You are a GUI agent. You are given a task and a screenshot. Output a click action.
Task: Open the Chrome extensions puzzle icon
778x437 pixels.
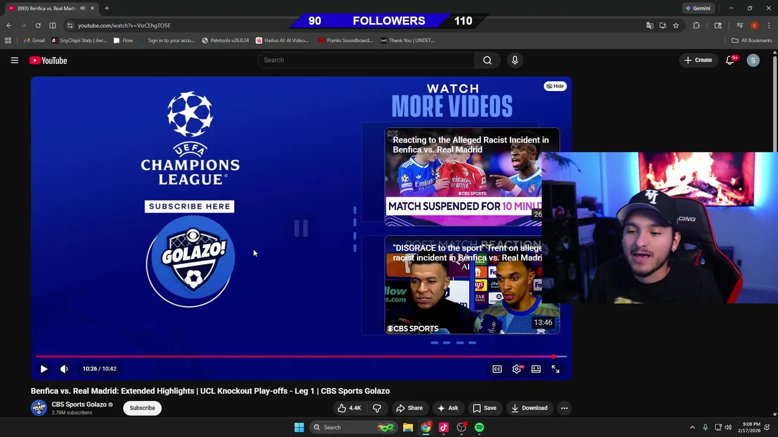[x=697, y=25]
